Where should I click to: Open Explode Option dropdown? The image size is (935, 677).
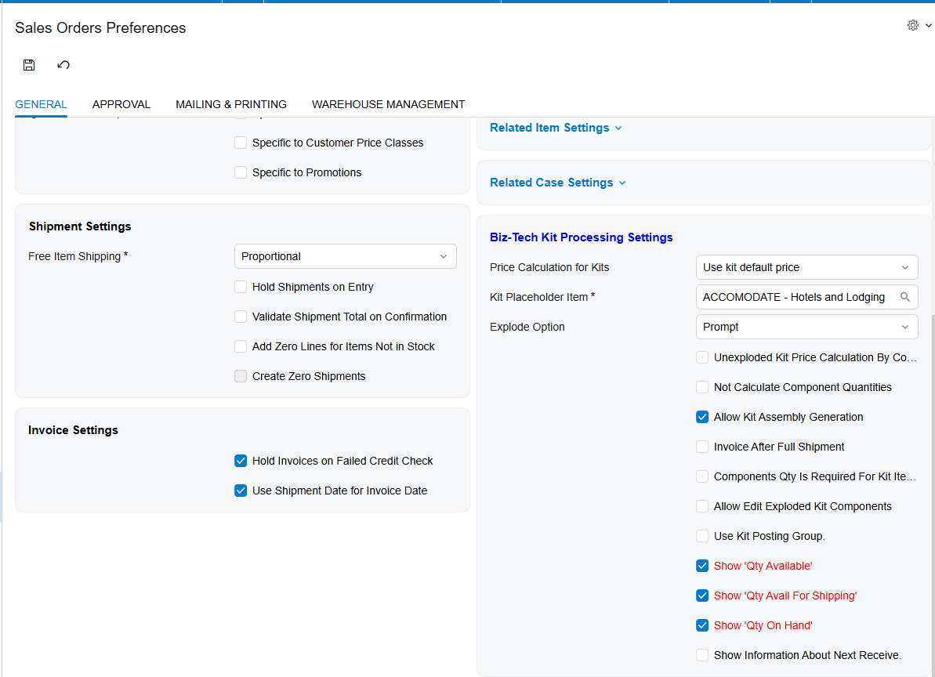click(806, 327)
